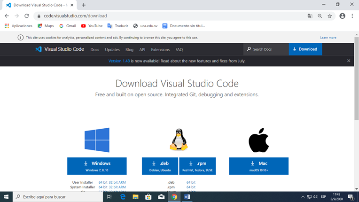This screenshot has height=202, width=359.
Task: Click the translate page icon in address bar
Action: point(310,16)
